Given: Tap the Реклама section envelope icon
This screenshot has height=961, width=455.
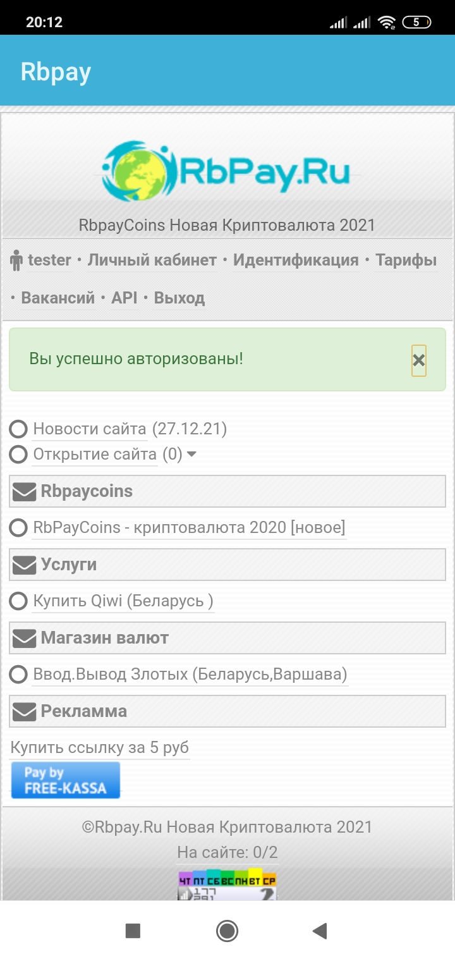Looking at the screenshot, I should tap(25, 712).
